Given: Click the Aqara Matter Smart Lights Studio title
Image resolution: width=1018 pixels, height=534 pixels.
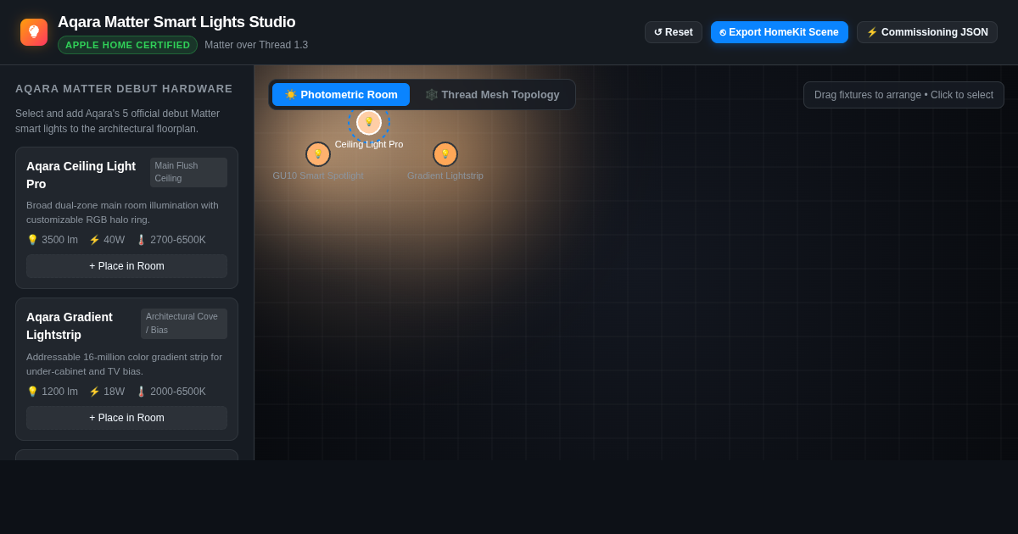Looking at the screenshot, I should 176,22.
